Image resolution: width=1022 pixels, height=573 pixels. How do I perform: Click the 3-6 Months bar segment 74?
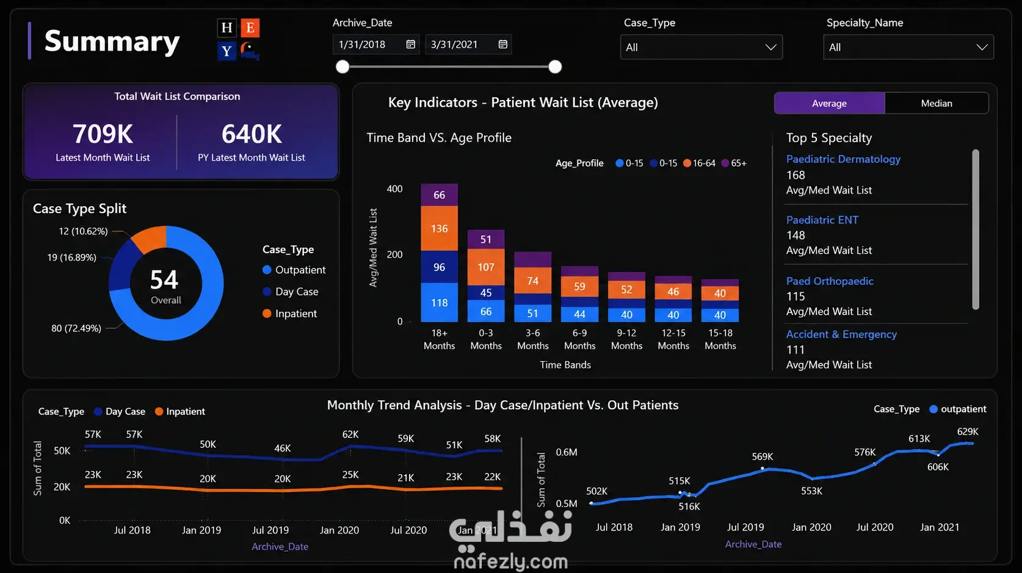(x=533, y=281)
